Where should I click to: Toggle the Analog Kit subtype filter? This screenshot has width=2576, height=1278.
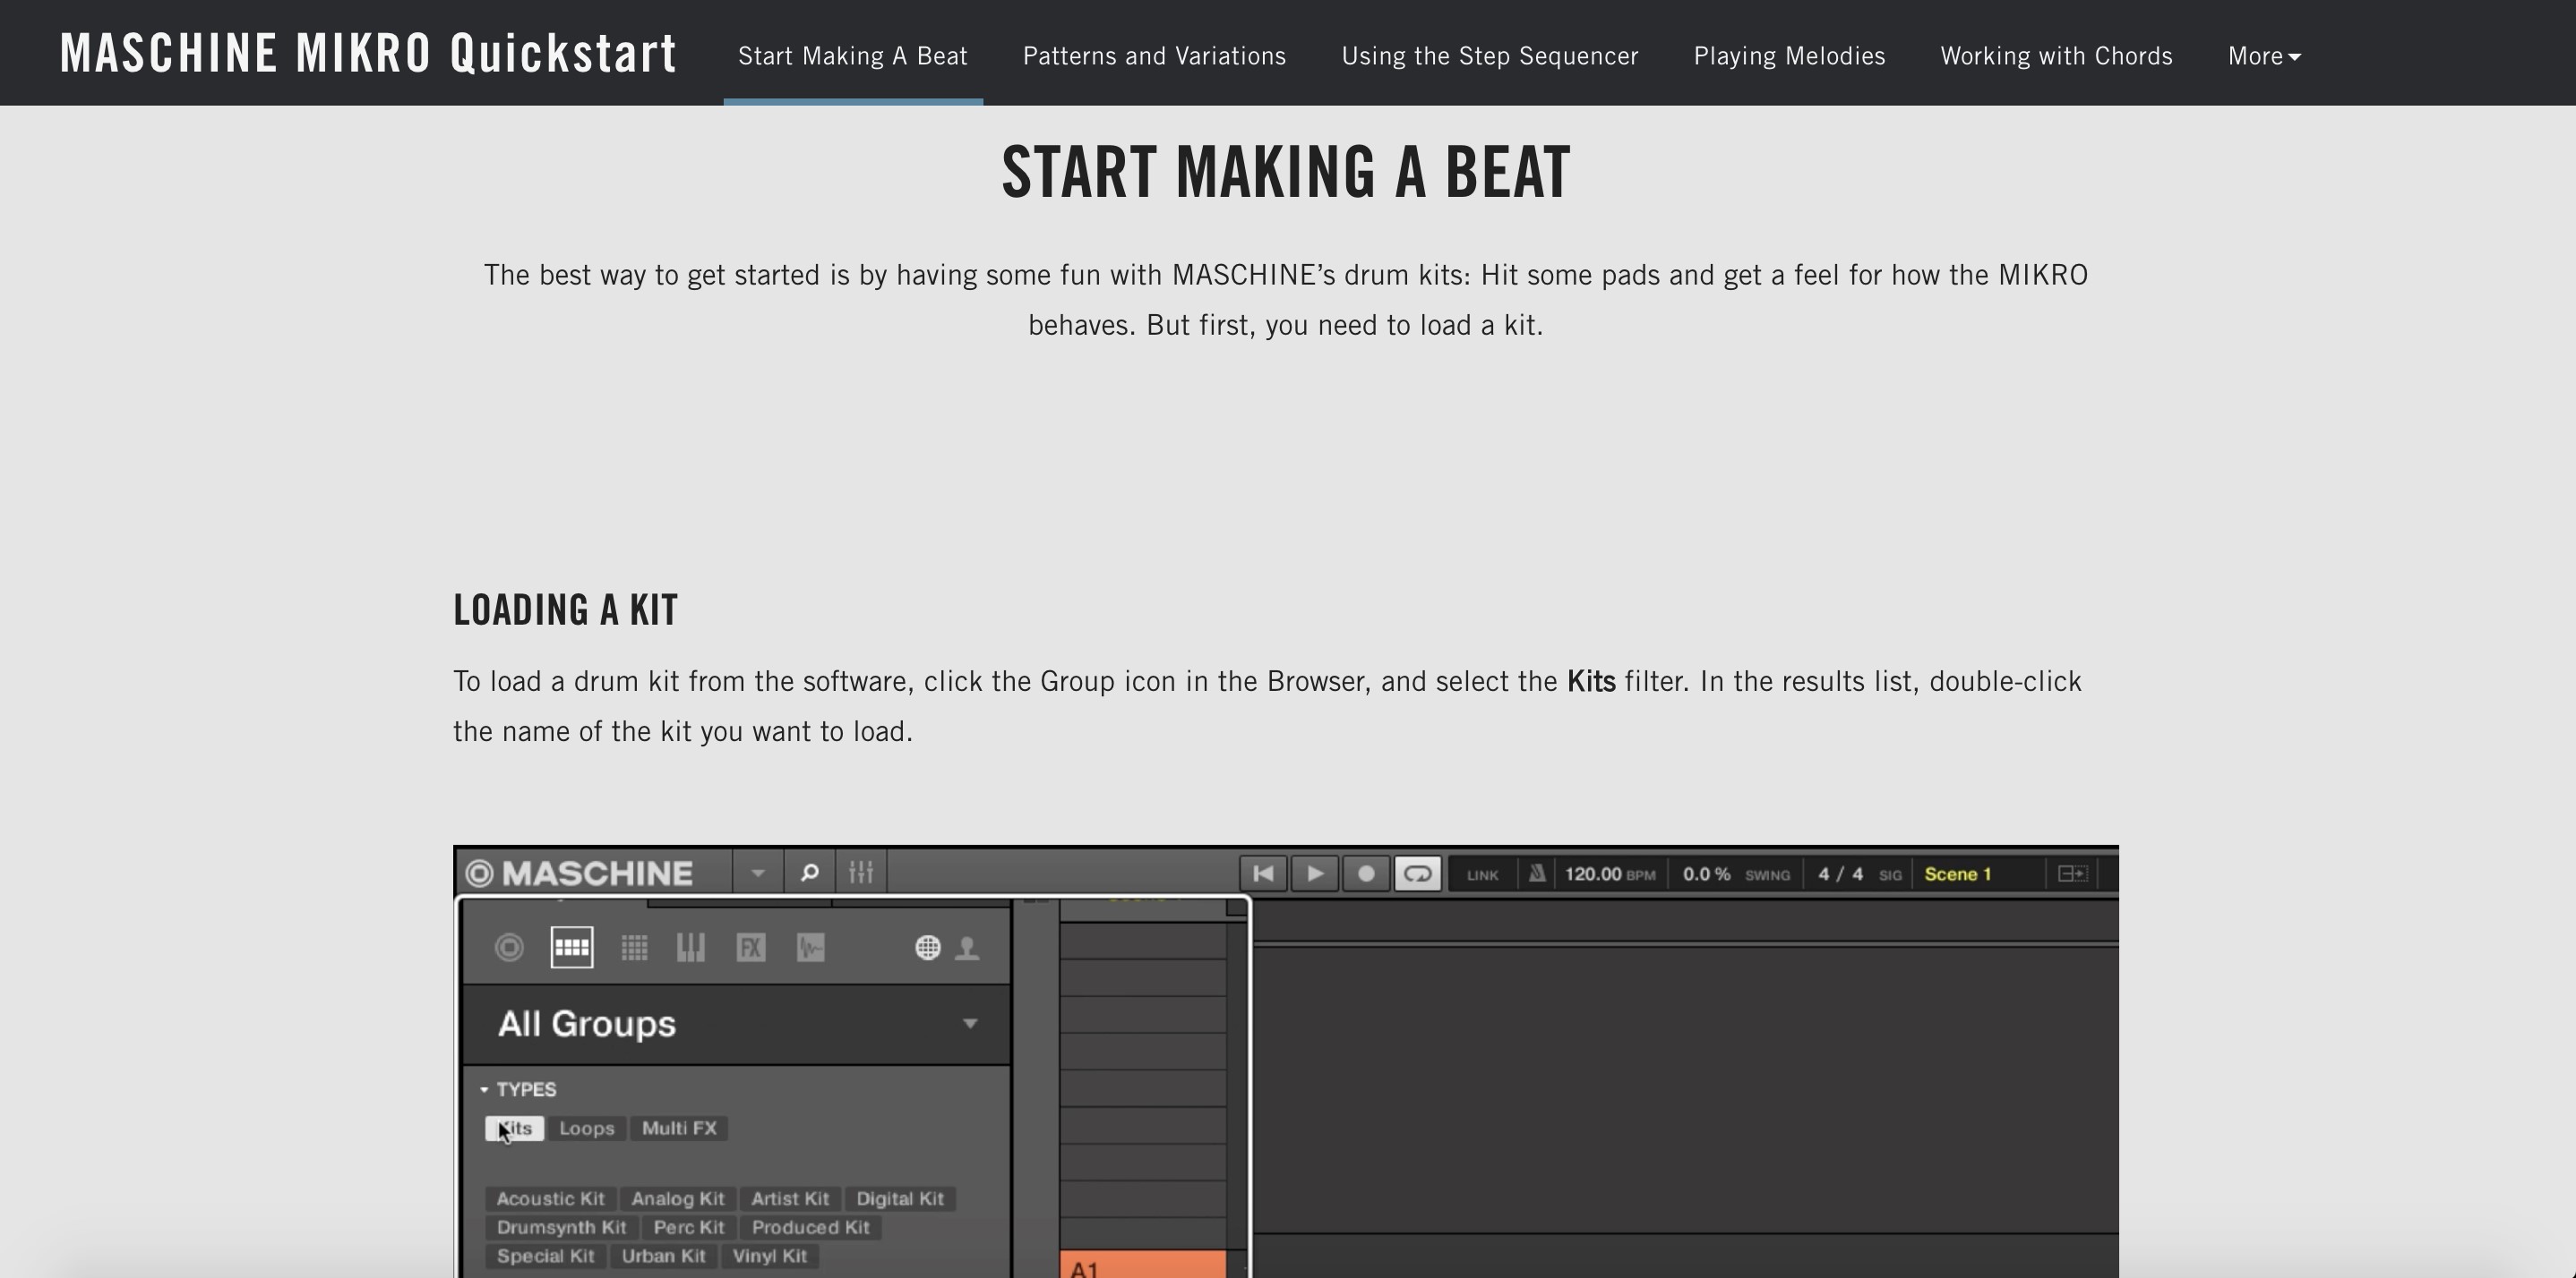coord(677,1199)
